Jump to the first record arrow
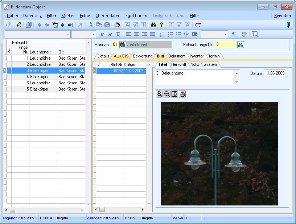The image size is (296, 224). 39,25
